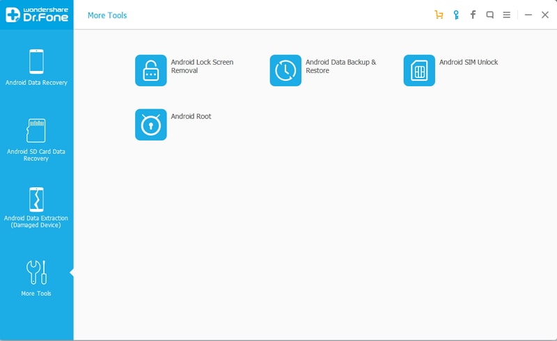Click the Android SIM Unlock label text
The width and height of the screenshot is (557, 341).
[468, 62]
